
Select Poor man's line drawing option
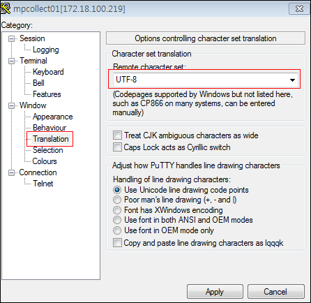[117, 200]
